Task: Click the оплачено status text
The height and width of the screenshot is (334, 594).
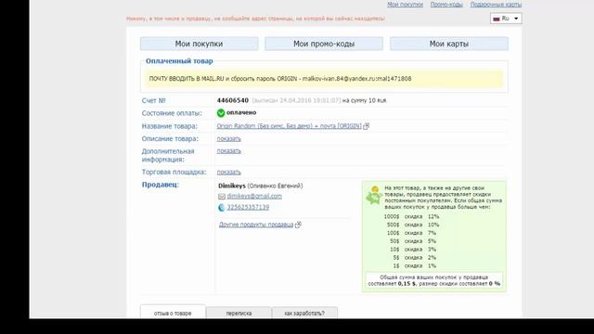Action: click(x=241, y=112)
